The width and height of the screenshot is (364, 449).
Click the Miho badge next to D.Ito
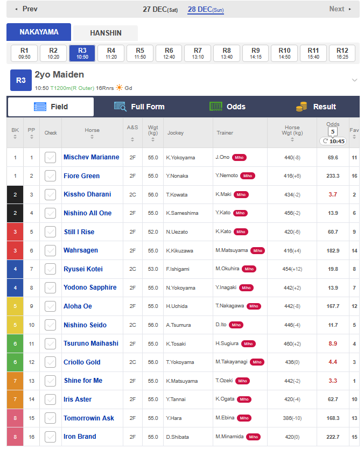(236, 325)
